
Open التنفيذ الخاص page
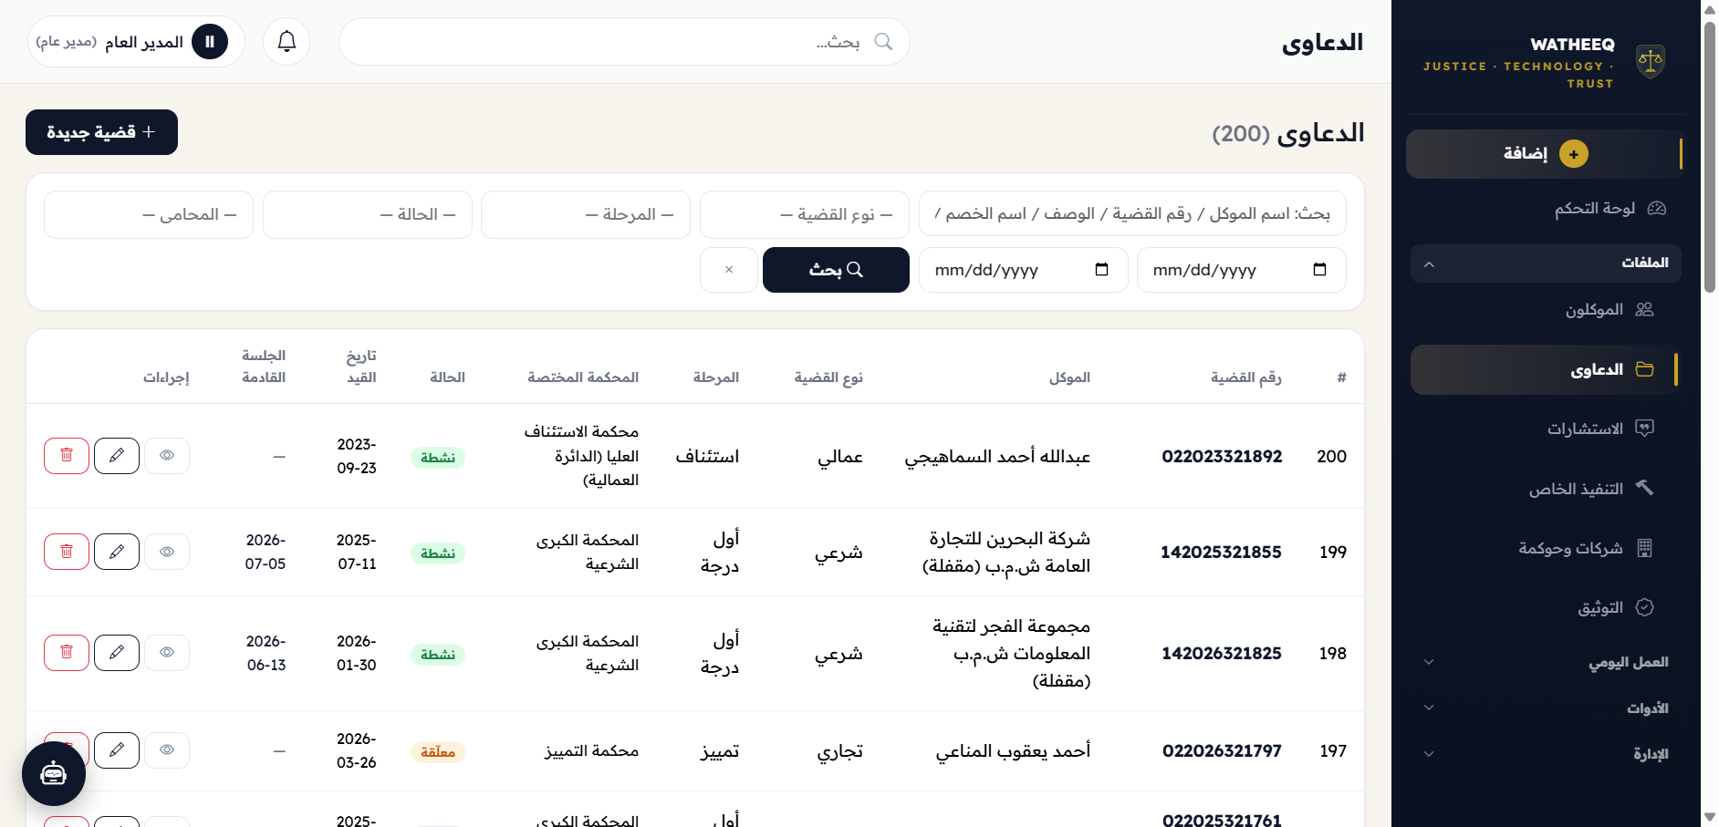coord(1546,489)
